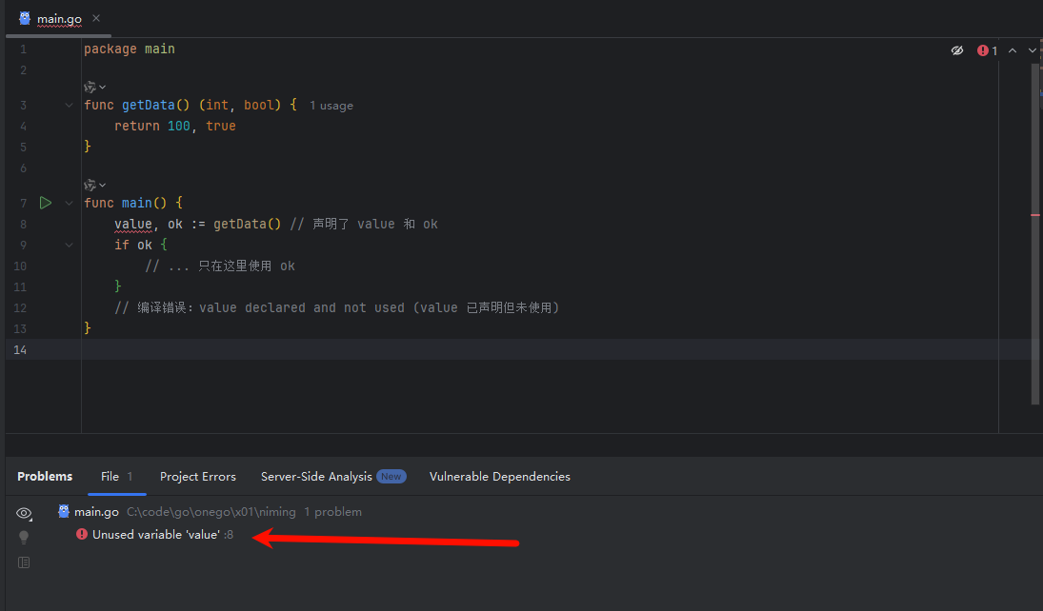Open the Vulnerable Dependencies tab
Screen dimensions: 1043x611
(499, 477)
